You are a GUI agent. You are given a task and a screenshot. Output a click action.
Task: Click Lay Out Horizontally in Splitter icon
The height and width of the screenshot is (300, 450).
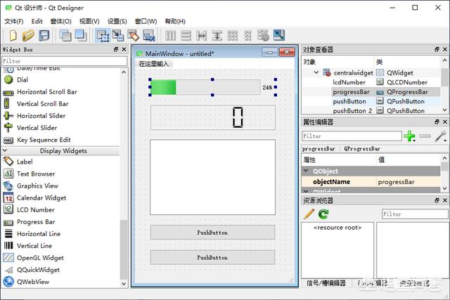pos(202,35)
